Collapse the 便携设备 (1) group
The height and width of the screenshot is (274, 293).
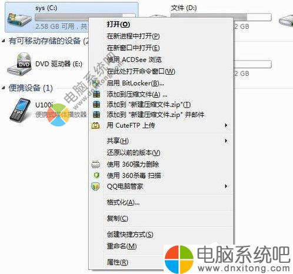4,88
